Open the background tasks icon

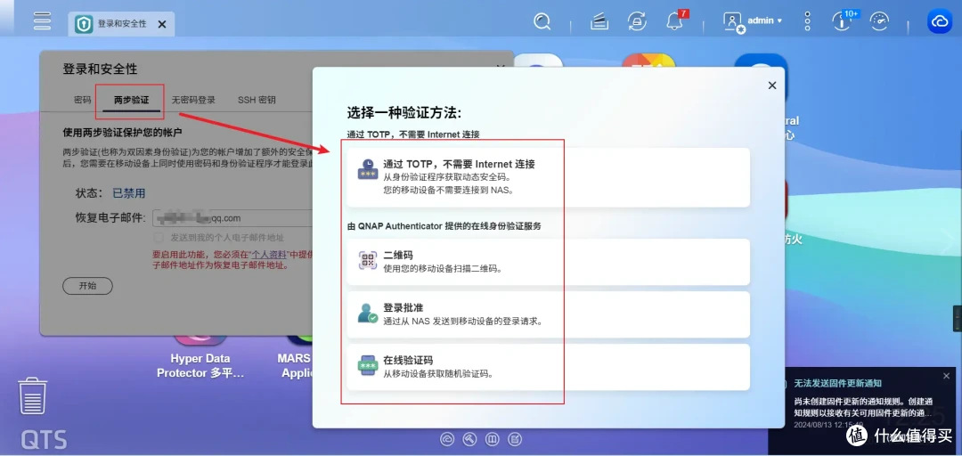click(x=599, y=22)
